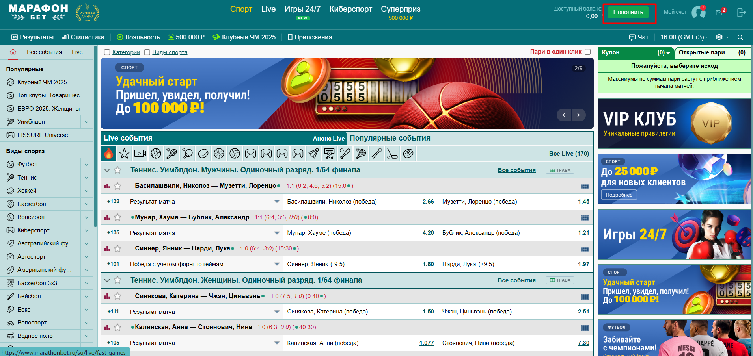Switch to the Популярные события tab

pos(390,138)
